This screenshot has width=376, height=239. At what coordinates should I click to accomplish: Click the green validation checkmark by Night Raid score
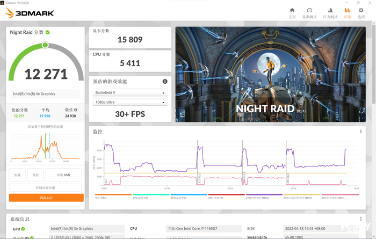(47, 32)
